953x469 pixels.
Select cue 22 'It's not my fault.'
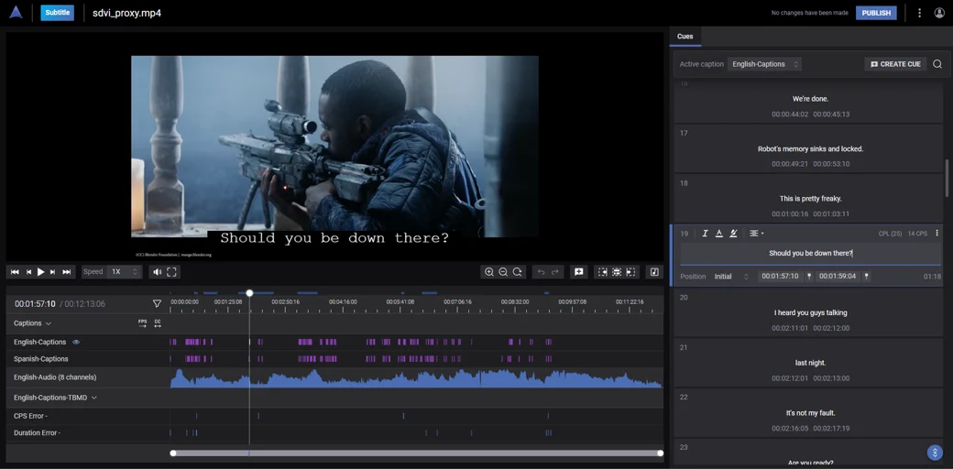click(x=810, y=413)
